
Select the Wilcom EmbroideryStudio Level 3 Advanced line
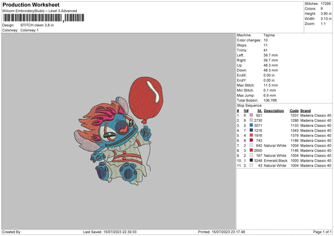point(40,11)
